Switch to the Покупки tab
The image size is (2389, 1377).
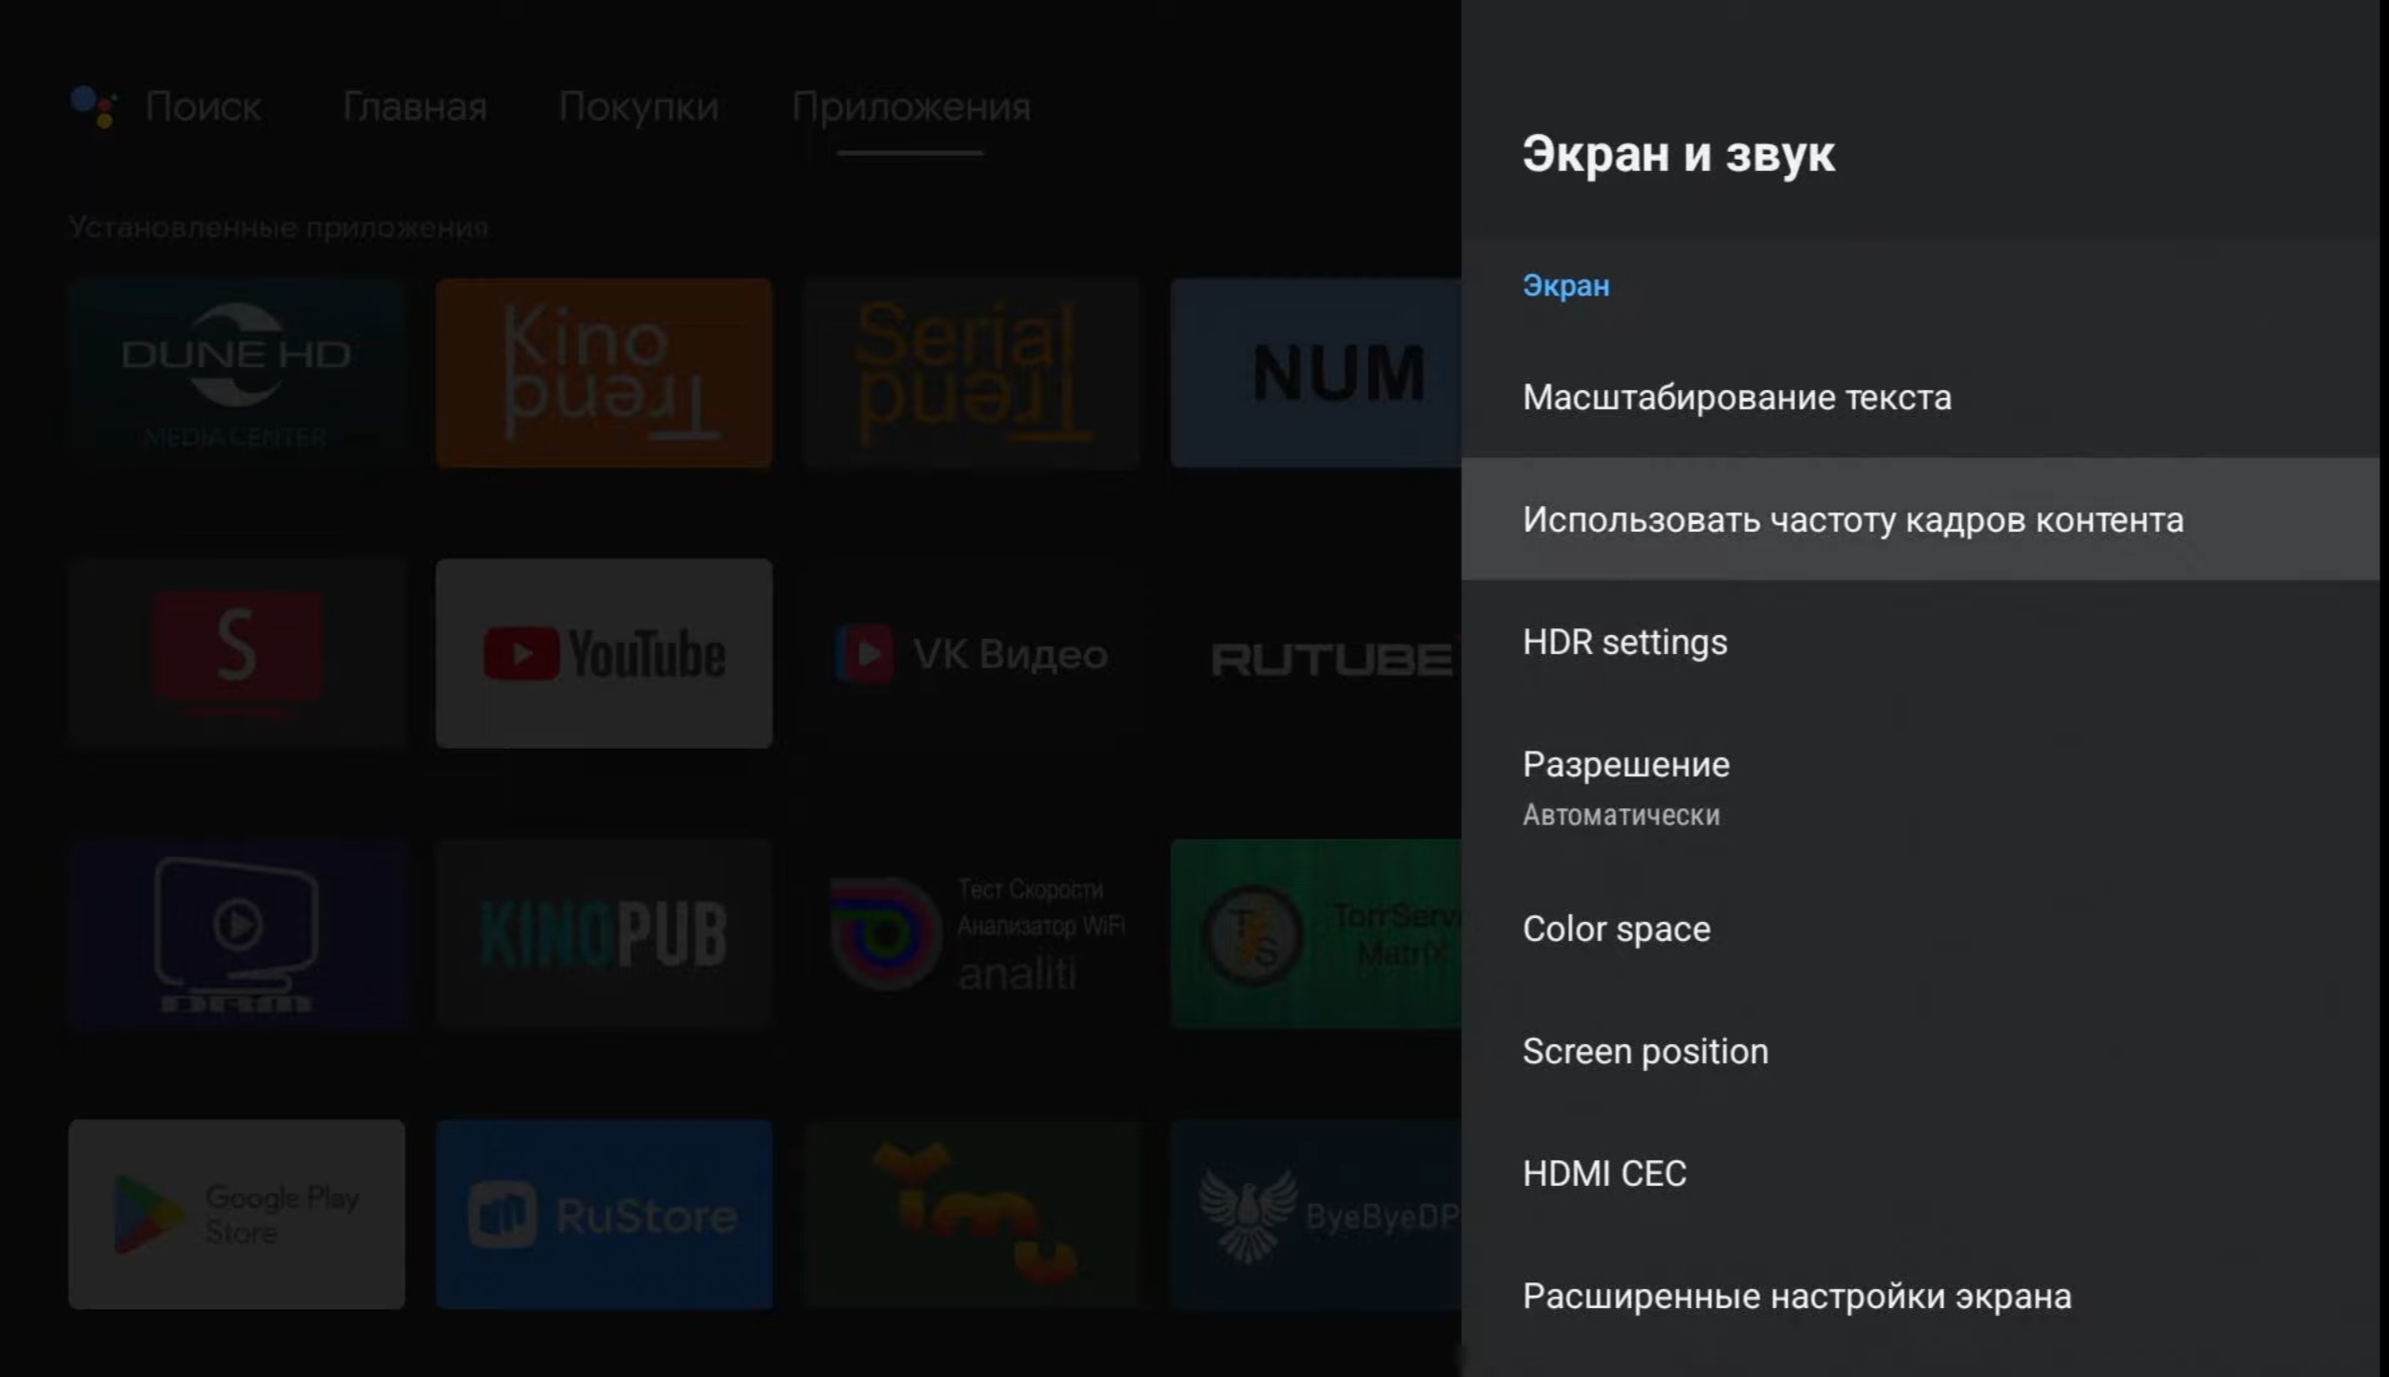point(638,106)
